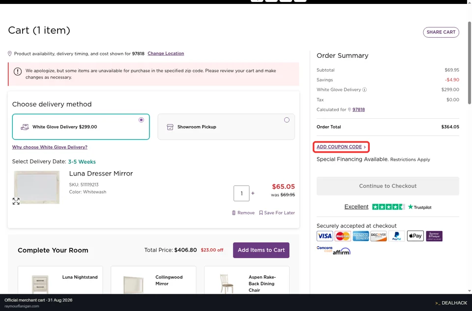The image size is (472, 311).
Task: Click the Concora credit logo
Action: [x=324, y=249]
